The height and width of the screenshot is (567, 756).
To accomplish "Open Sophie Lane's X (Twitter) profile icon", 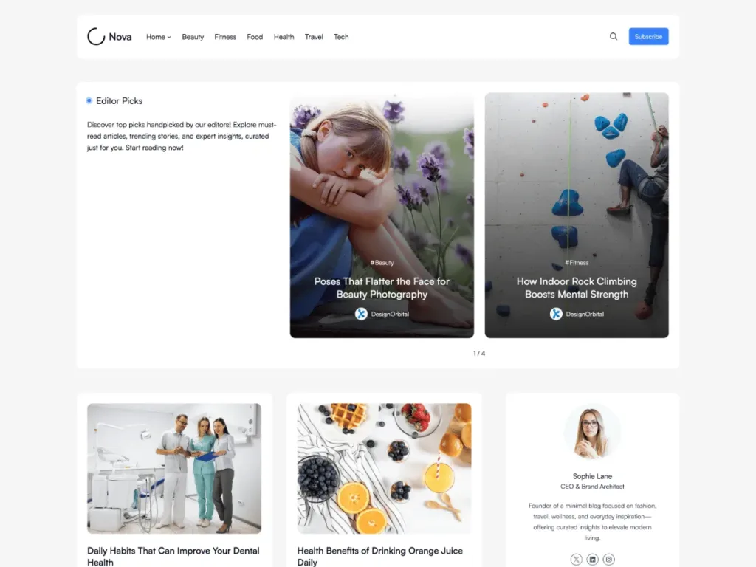I will tap(576, 560).
